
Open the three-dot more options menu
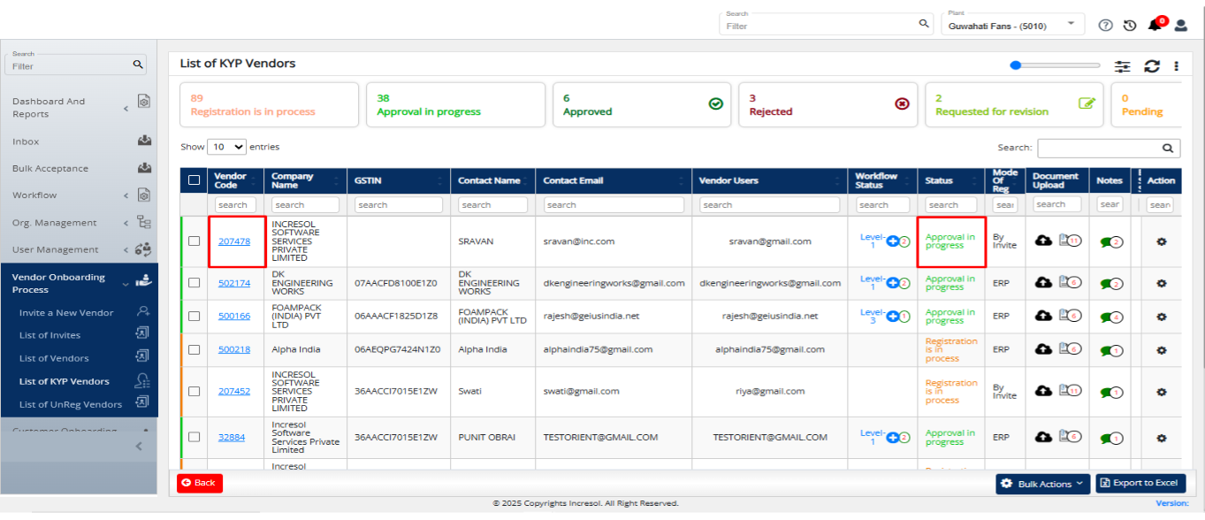(1176, 66)
